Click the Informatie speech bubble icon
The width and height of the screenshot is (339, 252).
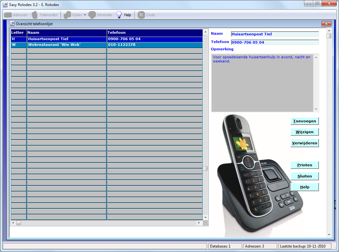point(92,15)
